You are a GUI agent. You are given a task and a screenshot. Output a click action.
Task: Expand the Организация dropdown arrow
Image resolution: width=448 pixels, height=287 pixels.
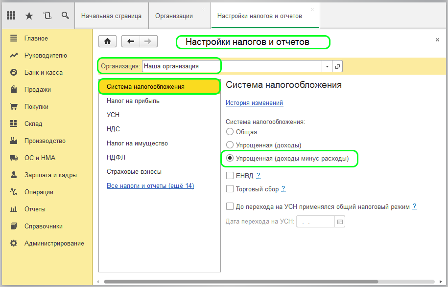click(x=327, y=66)
